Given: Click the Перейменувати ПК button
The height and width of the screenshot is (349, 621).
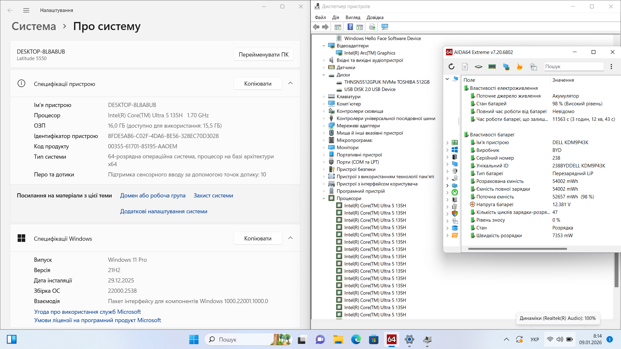Looking at the screenshot, I should coord(263,55).
